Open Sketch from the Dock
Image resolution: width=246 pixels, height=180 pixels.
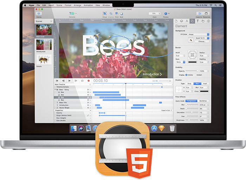[x=162, y=128]
